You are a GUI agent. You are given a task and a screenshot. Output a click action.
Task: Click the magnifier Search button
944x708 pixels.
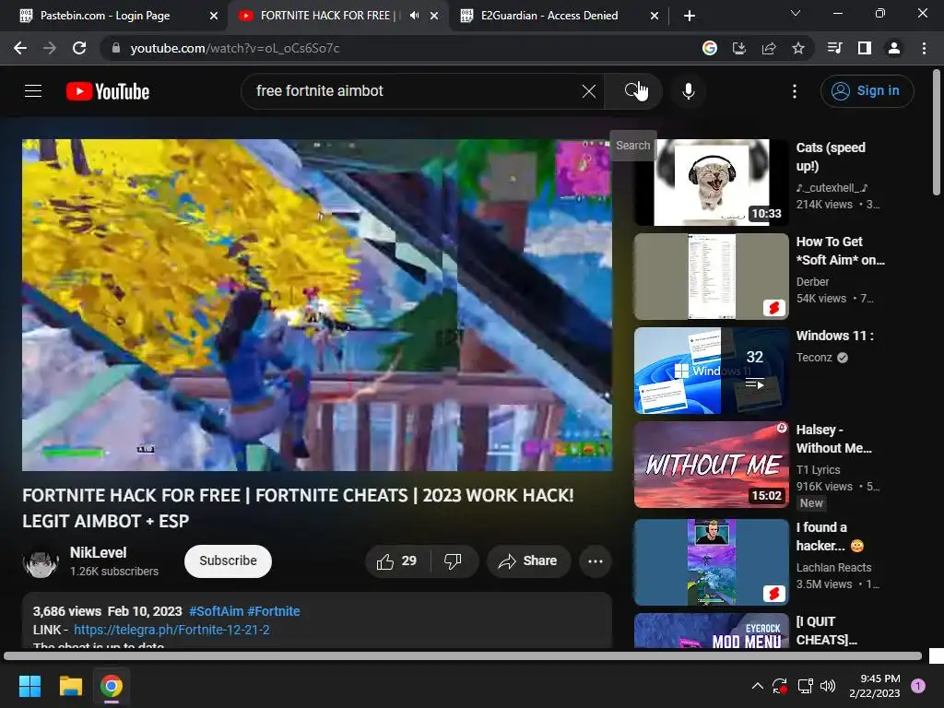point(632,91)
